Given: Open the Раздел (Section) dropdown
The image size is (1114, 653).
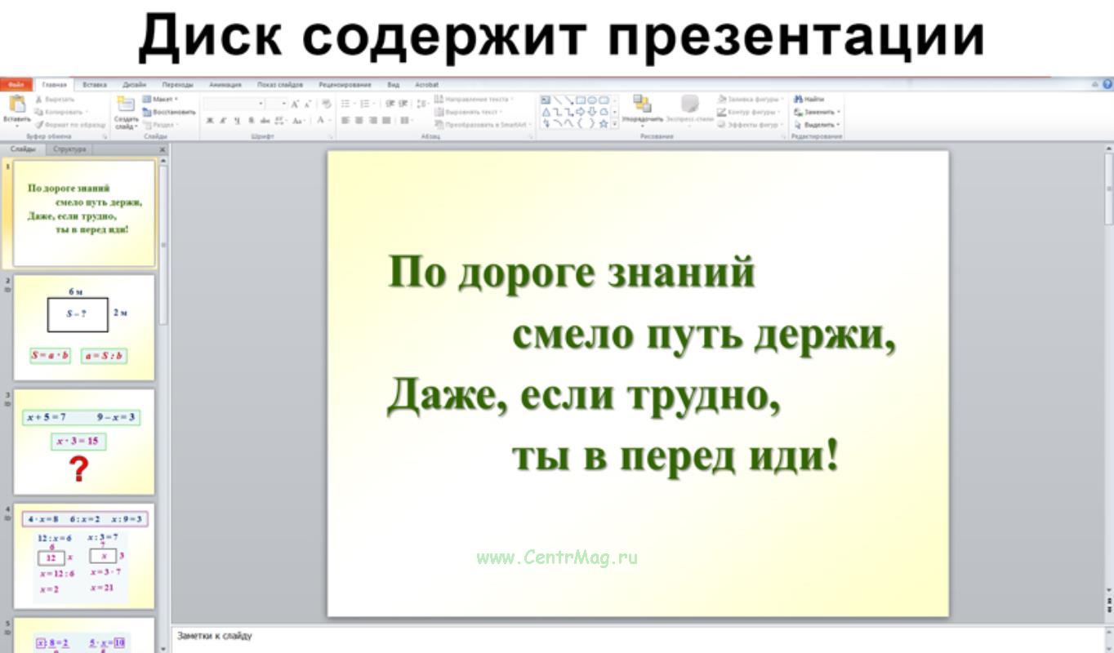Looking at the screenshot, I should [160, 125].
